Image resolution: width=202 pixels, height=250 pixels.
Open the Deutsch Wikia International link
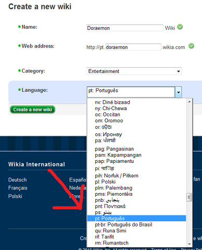18,180
